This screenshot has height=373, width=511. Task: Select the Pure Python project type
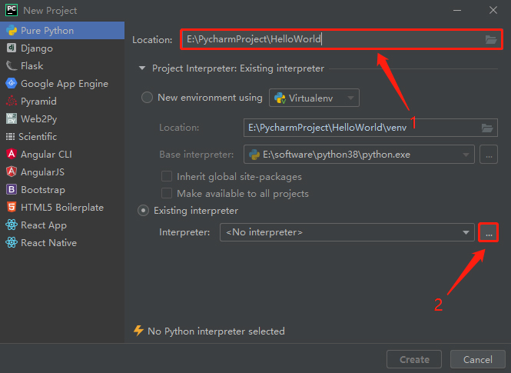(x=62, y=30)
